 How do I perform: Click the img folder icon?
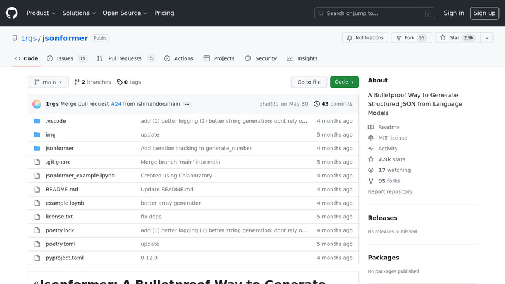coord(37,135)
